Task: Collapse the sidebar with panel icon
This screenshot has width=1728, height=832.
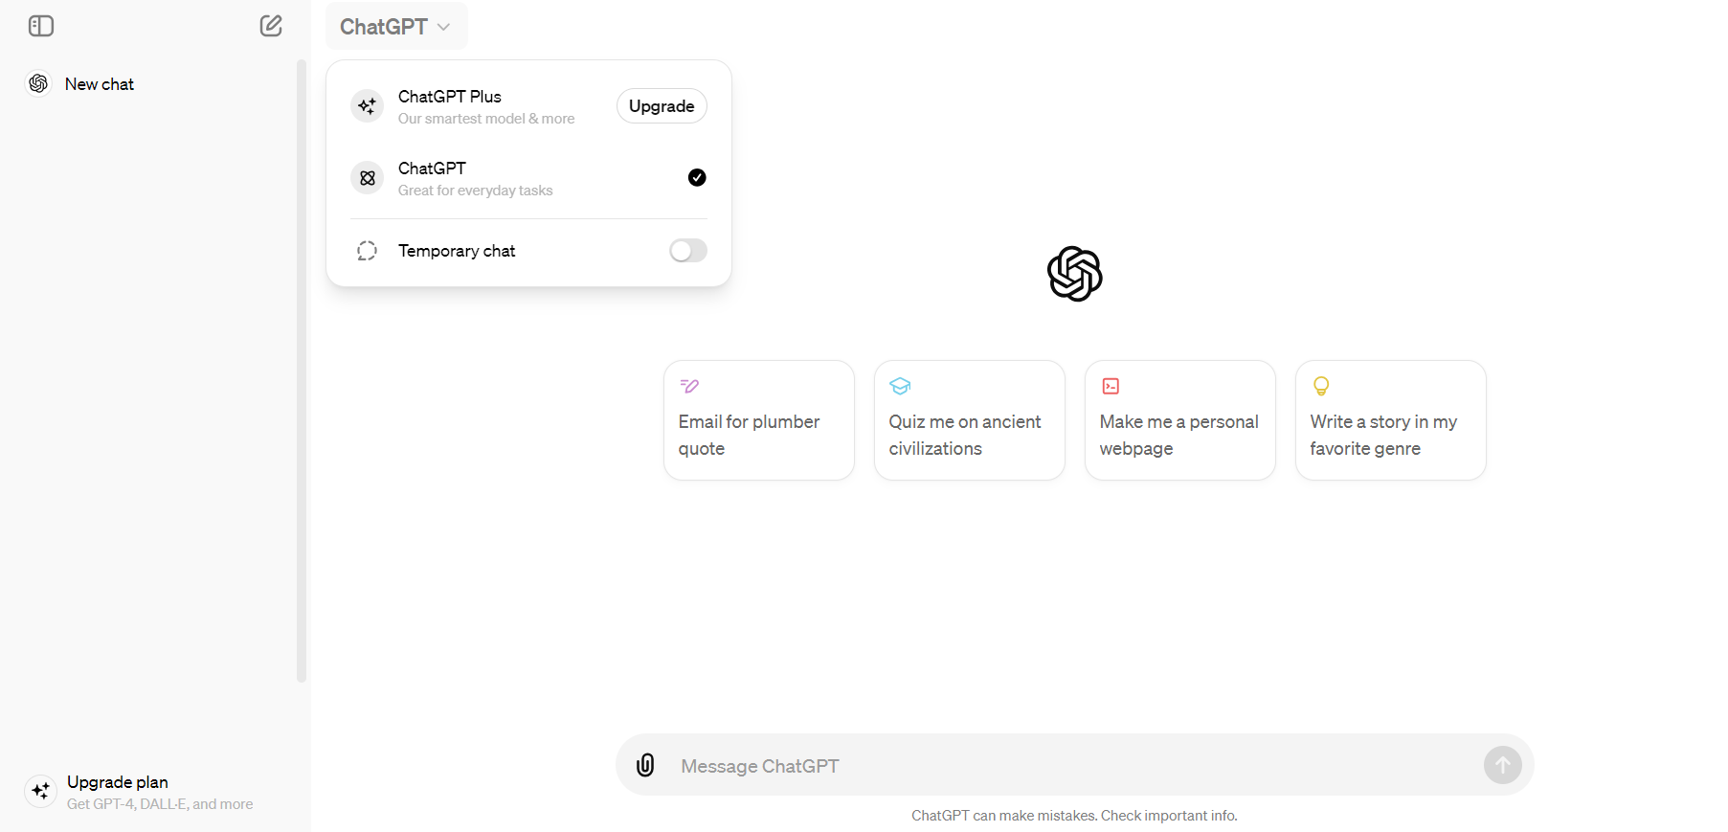Action: coord(41,26)
